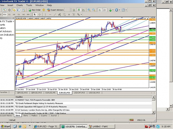Expand the Indicators dropdown arrow

click(113, 10)
